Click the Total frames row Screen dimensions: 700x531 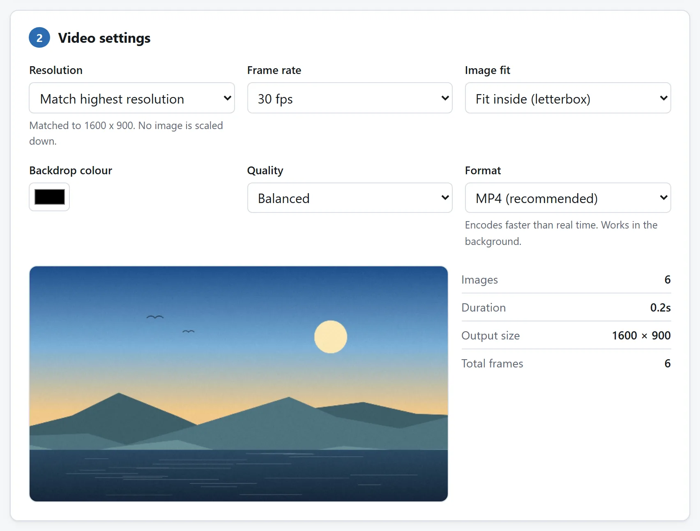pos(566,363)
